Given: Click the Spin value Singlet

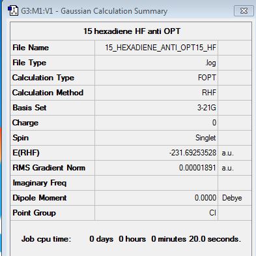Looking at the screenshot, I should [206, 138].
